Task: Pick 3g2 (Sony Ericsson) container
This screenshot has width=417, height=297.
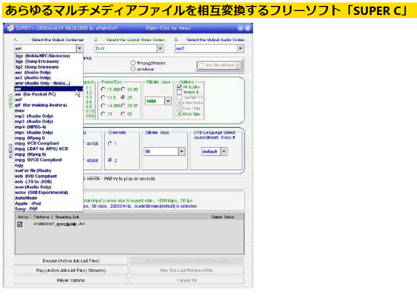Action: (36, 67)
